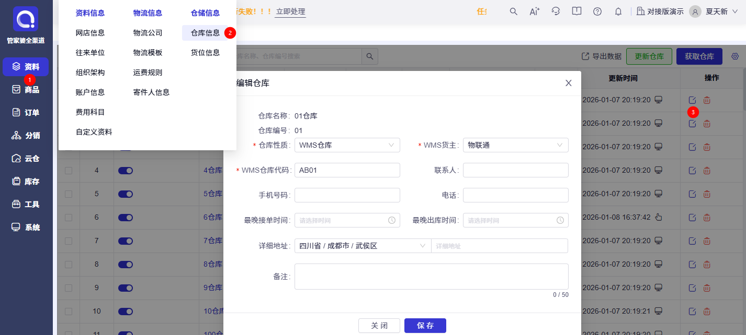Click the 联系人 input field

tap(516, 170)
